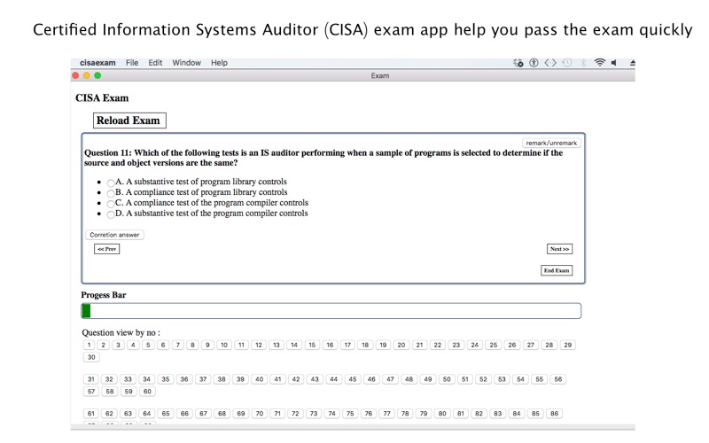Screen dimensions: 709x443
Task: Open question number 48
Action: point(409,379)
